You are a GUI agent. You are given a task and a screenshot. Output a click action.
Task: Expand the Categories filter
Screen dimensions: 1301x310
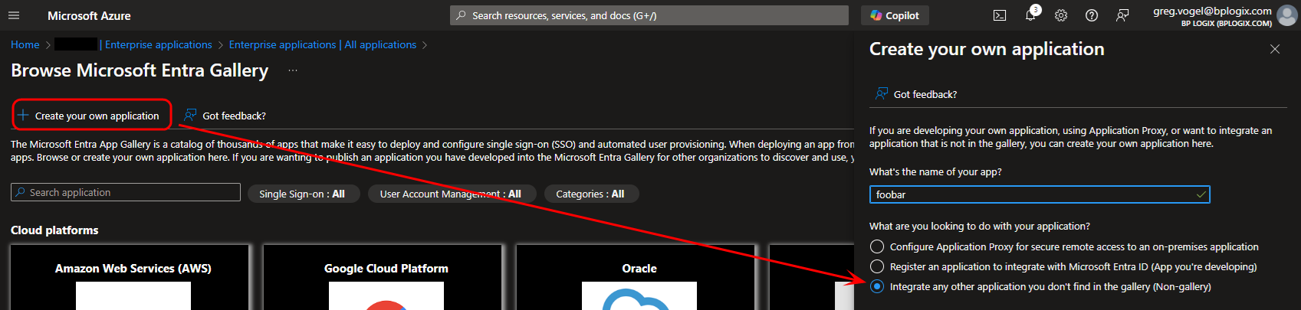[590, 194]
